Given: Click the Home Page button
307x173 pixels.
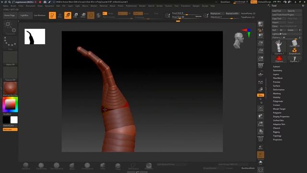Looking at the screenshot, I should point(10,15).
